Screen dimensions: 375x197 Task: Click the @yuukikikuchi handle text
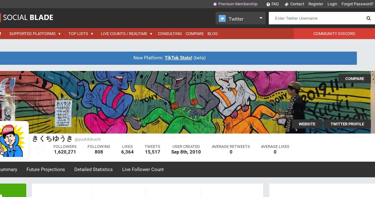pyautogui.click(x=87, y=139)
